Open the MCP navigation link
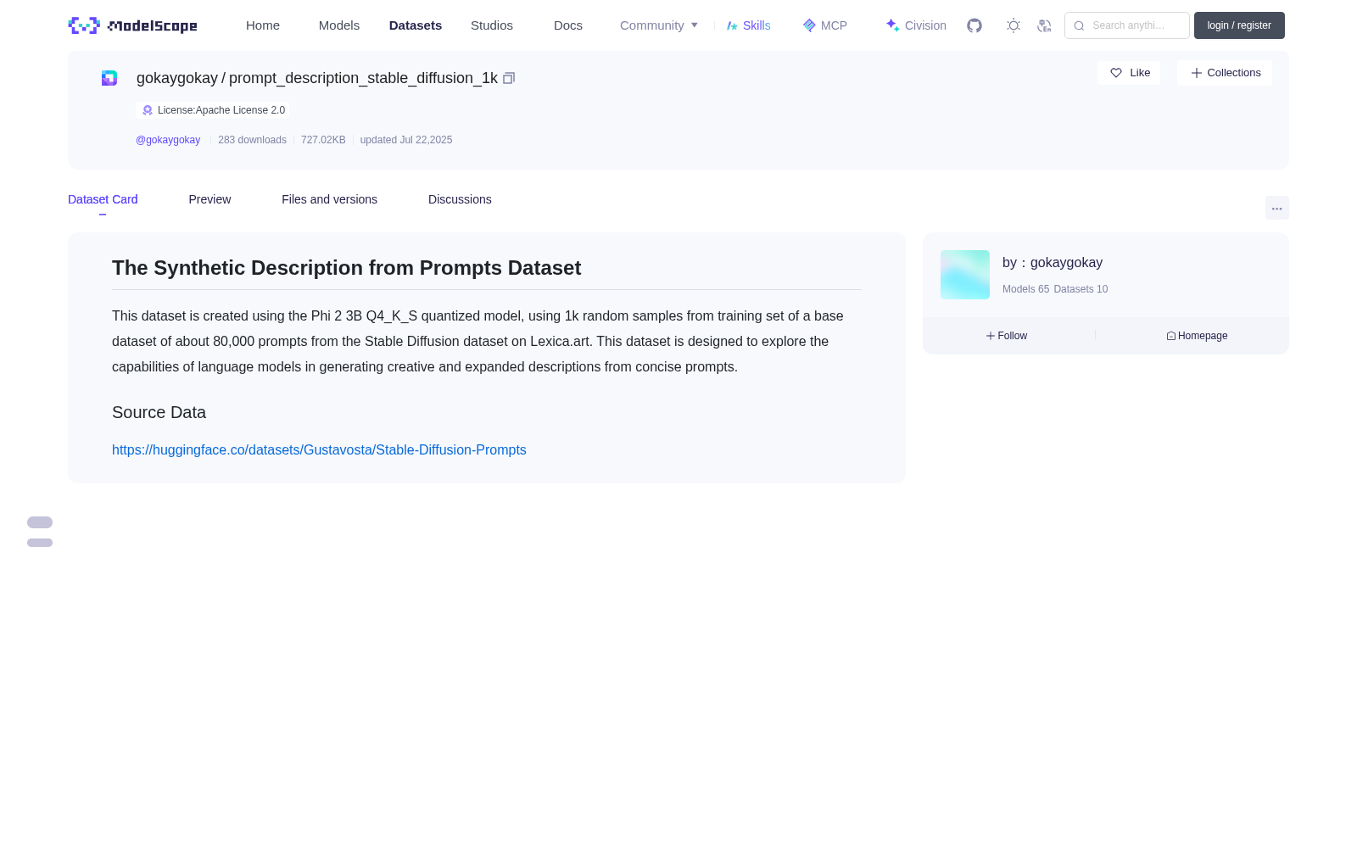 pos(824,25)
